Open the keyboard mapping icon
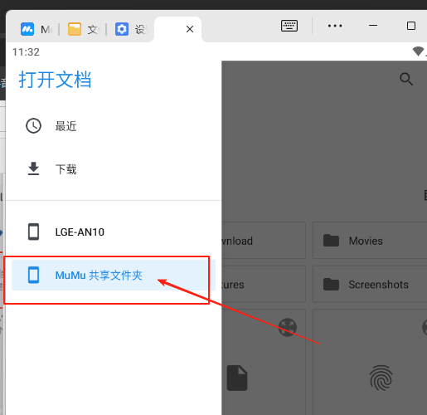 tap(289, 26)
